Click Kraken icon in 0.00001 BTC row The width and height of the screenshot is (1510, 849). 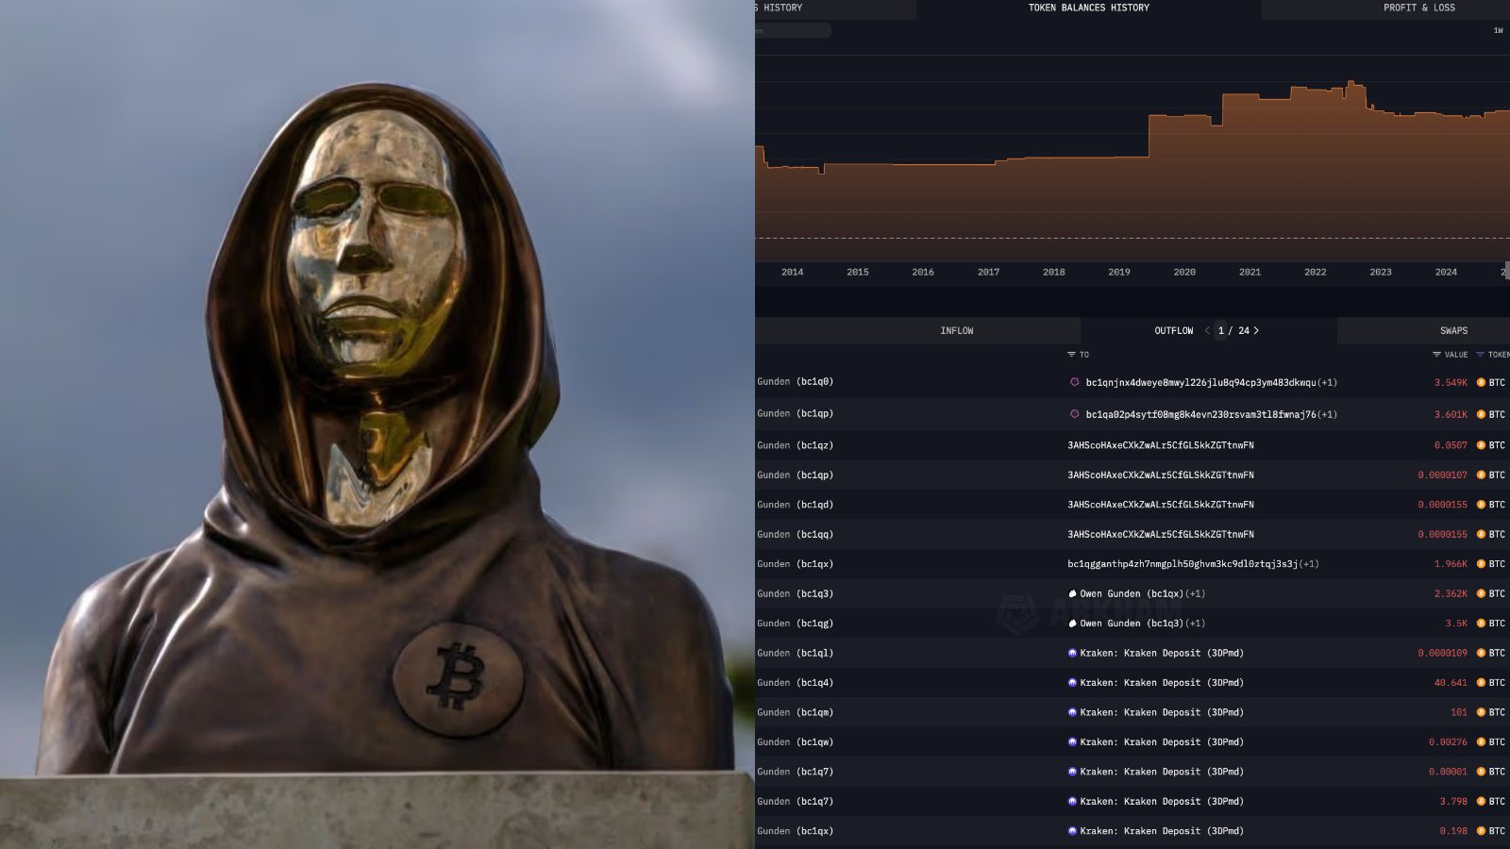(x=1072, y=773)
